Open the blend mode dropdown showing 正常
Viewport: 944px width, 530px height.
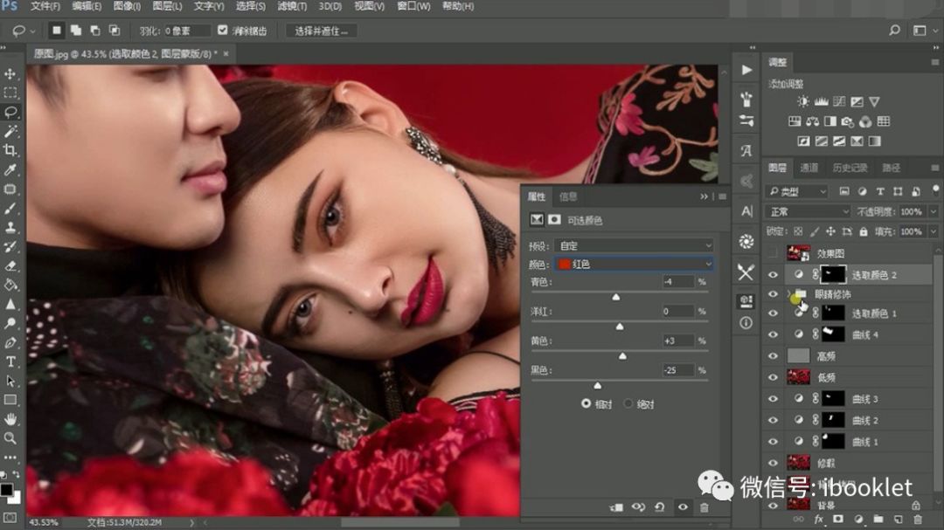pos(807,211)
